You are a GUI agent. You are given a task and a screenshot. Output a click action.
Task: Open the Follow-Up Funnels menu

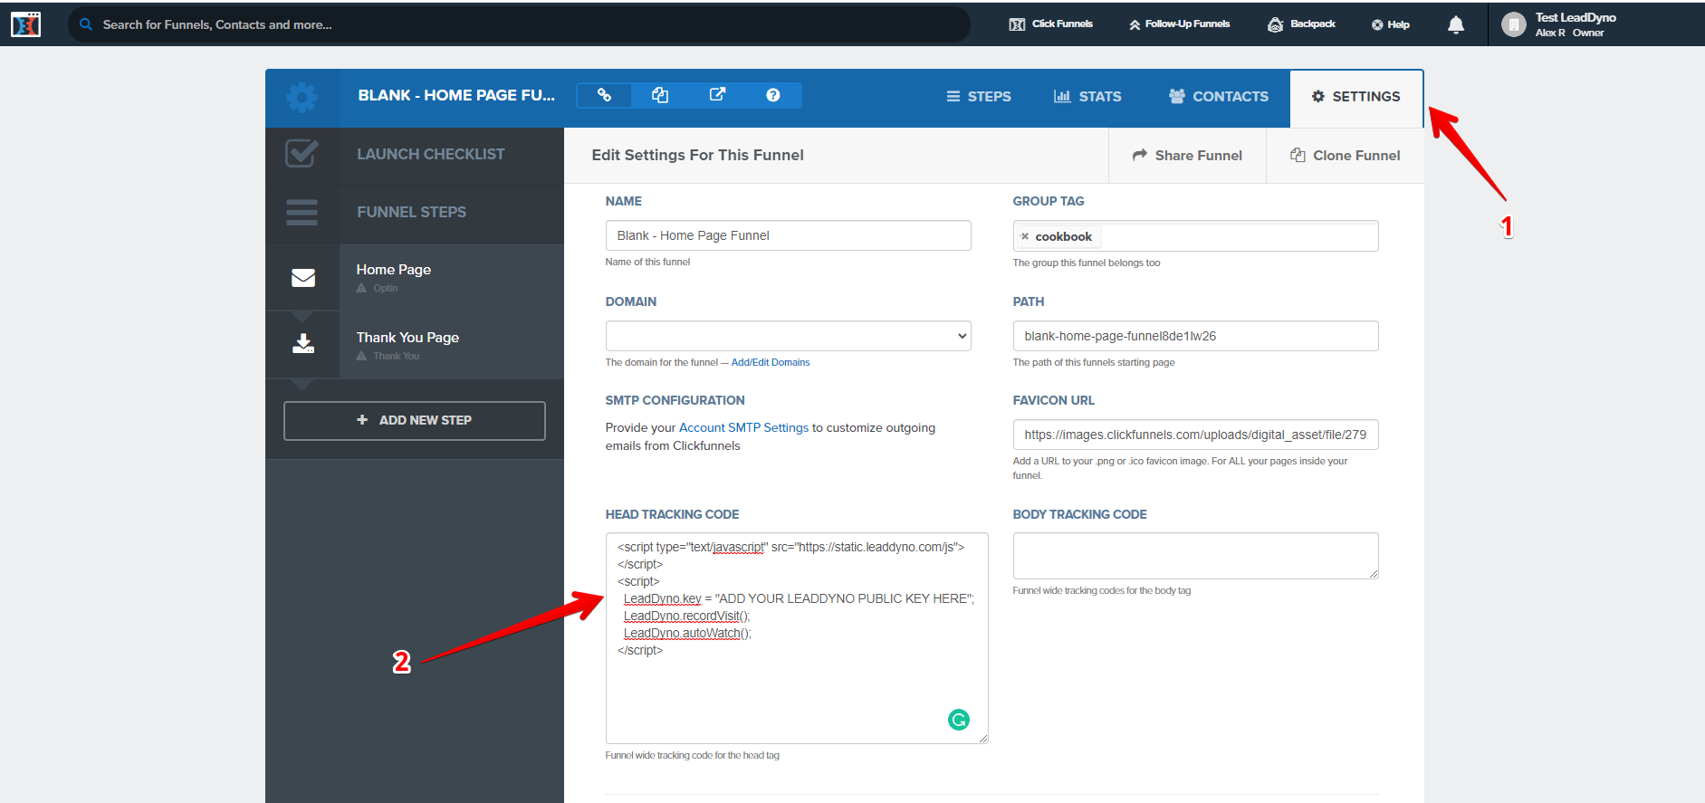pyautogui.click(x=1179, y=24)
